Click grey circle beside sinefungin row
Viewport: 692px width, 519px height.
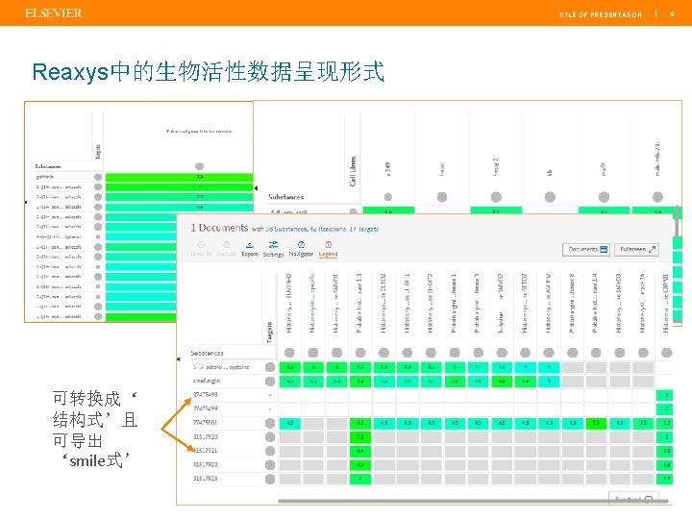[270, 381]
